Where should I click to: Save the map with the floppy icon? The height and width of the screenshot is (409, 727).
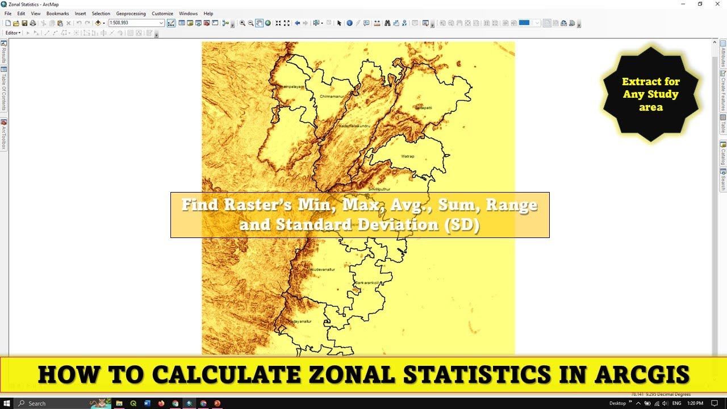coord(24,23)
